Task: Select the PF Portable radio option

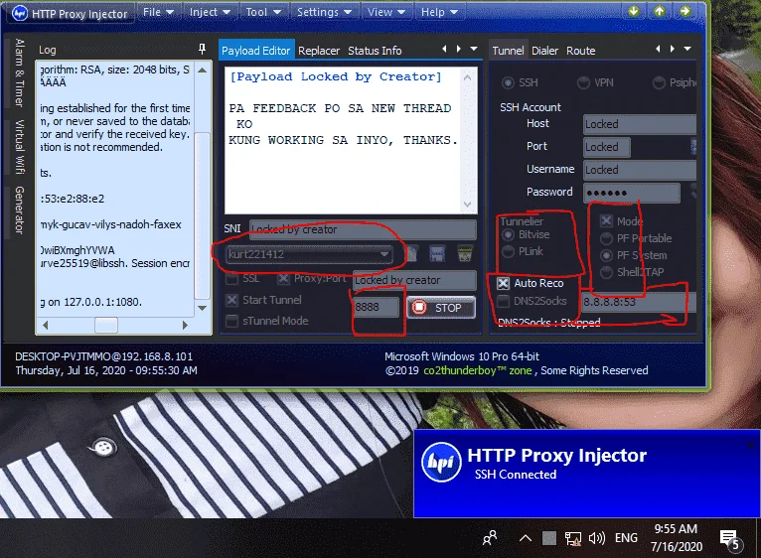Action: [x=606, y=238]
